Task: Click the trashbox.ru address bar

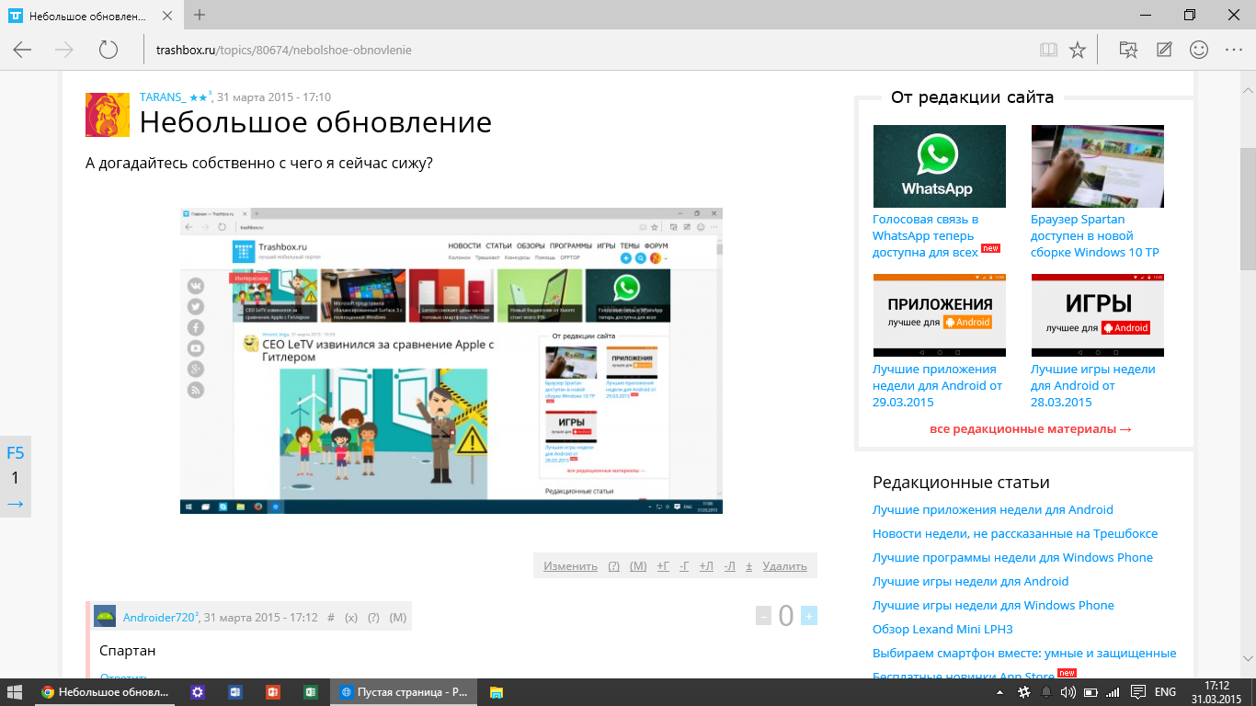Action: 588,50
